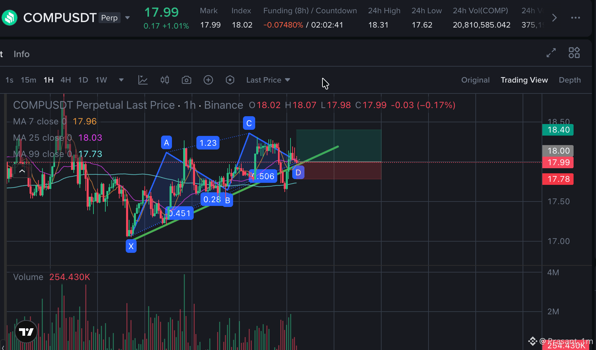The image size is (596, 350).
Task: Switch to the Original chart view
Action: coord(475,80)
